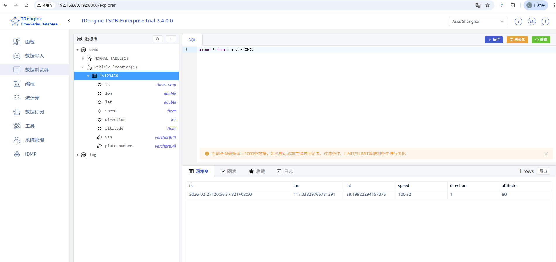Screen dimensions: 556x262
Task: Bookmark this page with star icon
Action: tap(487, 5)
